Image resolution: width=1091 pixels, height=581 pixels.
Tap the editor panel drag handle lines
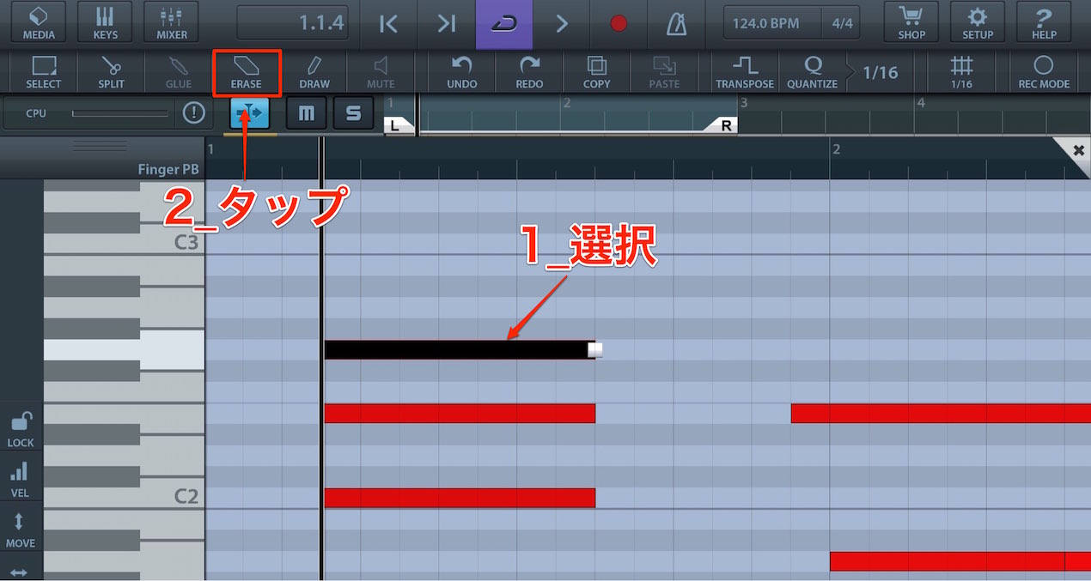[101, 147]
